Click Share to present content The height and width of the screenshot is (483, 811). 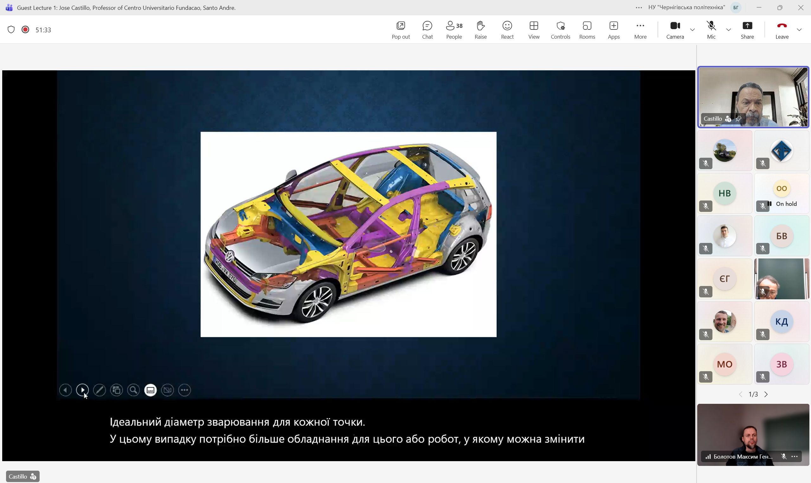pyautogui.click(x=747, y=30)
